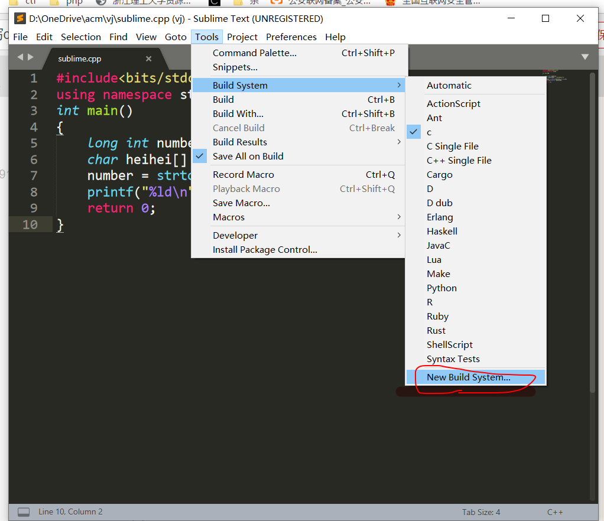Choose Command Palette... from Tools menu
This screenshot has width=604, height=521.
(298, 53)
